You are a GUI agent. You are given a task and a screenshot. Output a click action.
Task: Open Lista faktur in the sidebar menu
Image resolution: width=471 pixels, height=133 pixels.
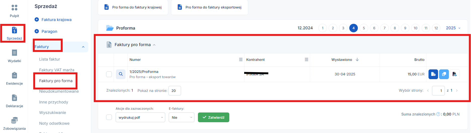click(x=50, y=59)
